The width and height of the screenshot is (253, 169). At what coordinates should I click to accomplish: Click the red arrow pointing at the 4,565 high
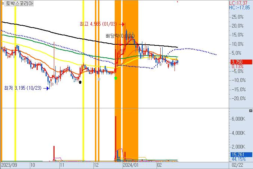122,24
